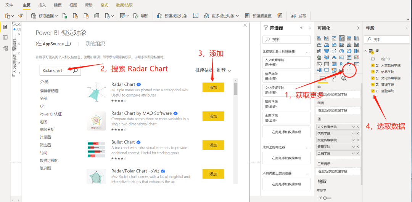Select the line chart visual

319,45
